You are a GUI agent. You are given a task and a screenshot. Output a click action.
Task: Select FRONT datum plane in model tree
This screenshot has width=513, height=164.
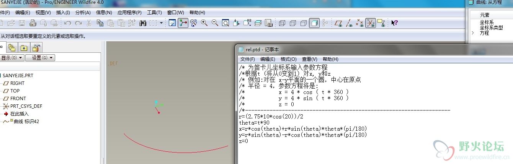(x=18, y=98)
